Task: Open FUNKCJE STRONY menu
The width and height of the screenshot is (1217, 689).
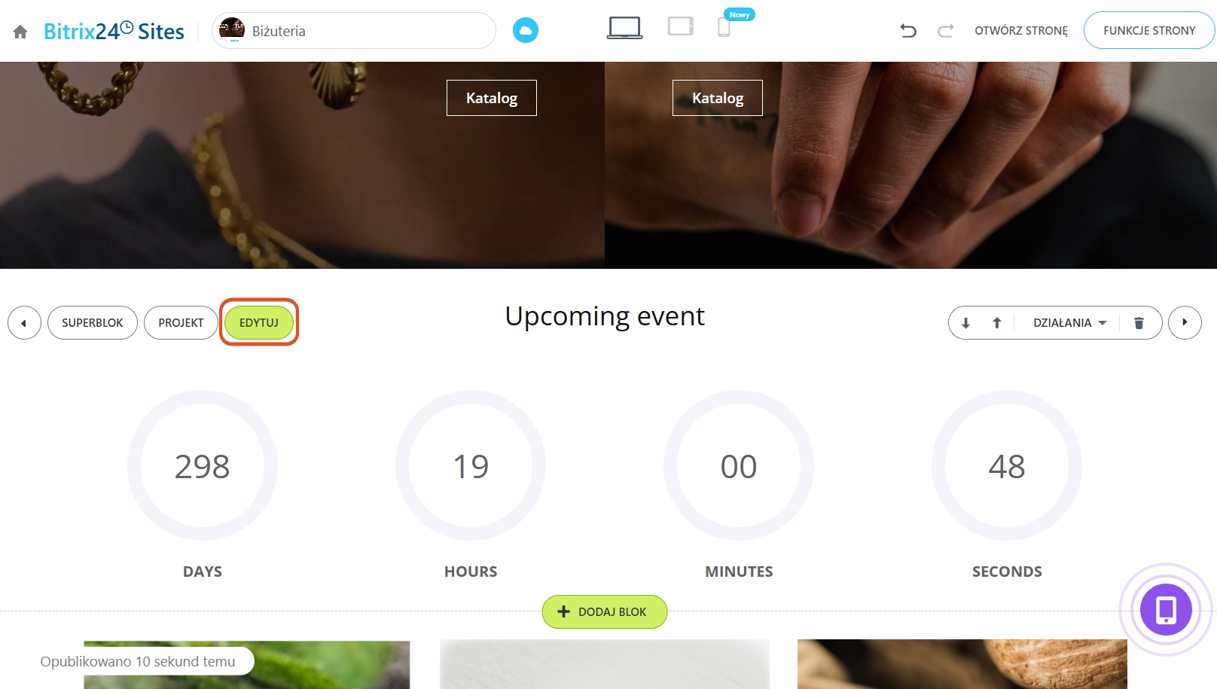Action: click(1149, 31)
